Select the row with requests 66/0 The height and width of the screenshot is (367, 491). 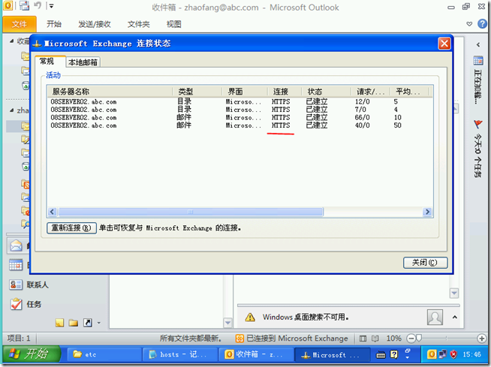(239, 117)
